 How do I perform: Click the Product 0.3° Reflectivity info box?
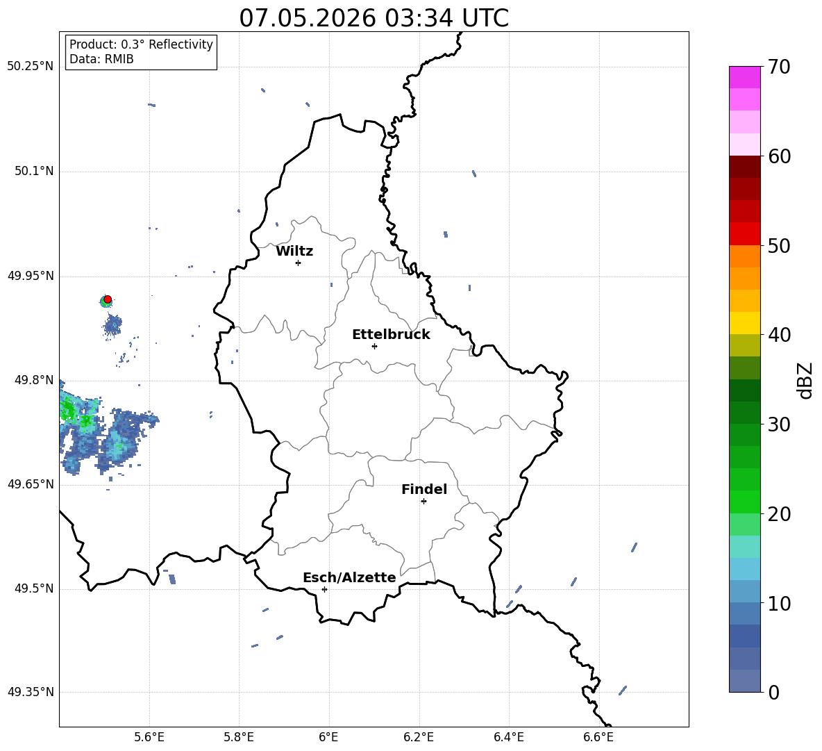tap(141, 51)
